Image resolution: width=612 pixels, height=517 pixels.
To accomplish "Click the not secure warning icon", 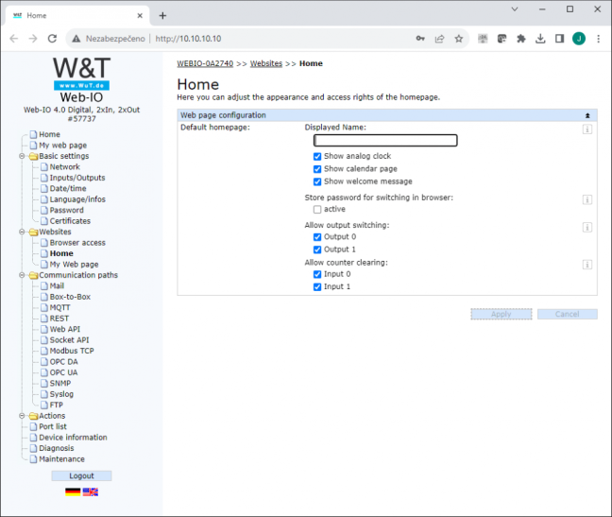I will (76, 39).
